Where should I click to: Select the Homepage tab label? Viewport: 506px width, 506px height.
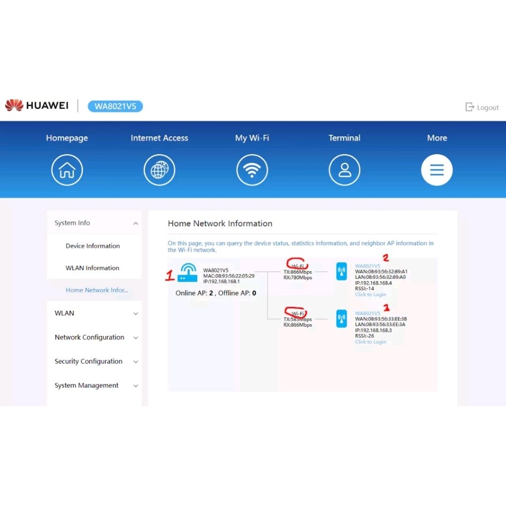[x=67, y=138]
